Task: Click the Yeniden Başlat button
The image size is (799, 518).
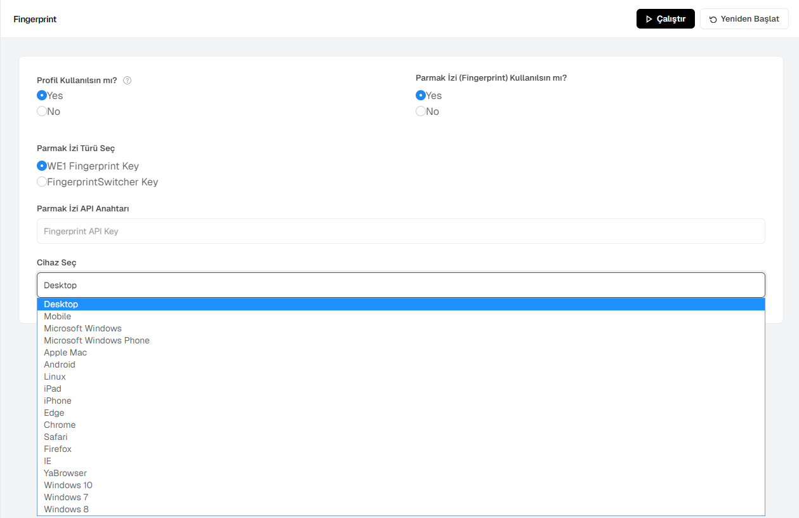Action: (744, 19)
